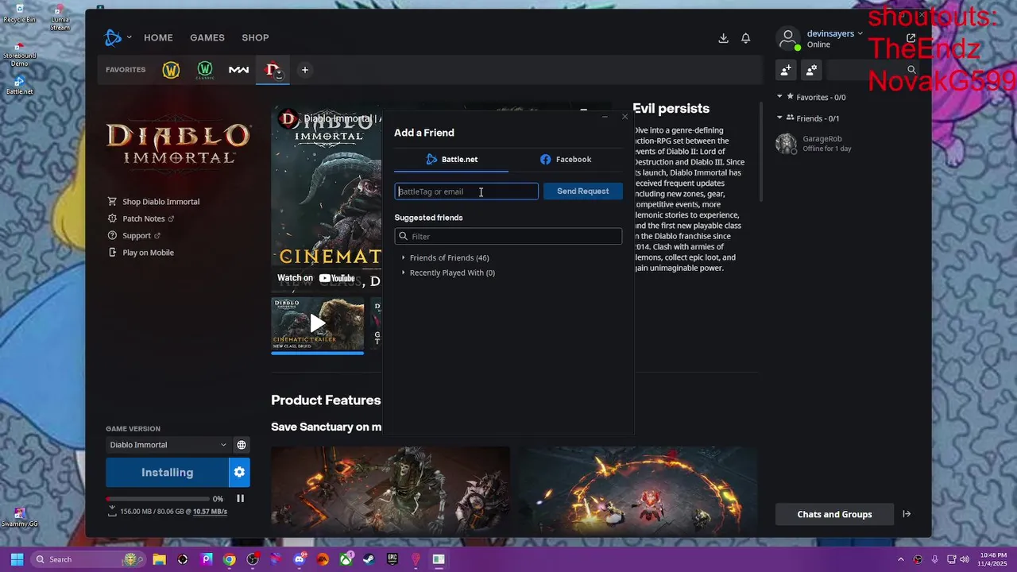Open Epic Games from the taskbar

tap(392, 559)
